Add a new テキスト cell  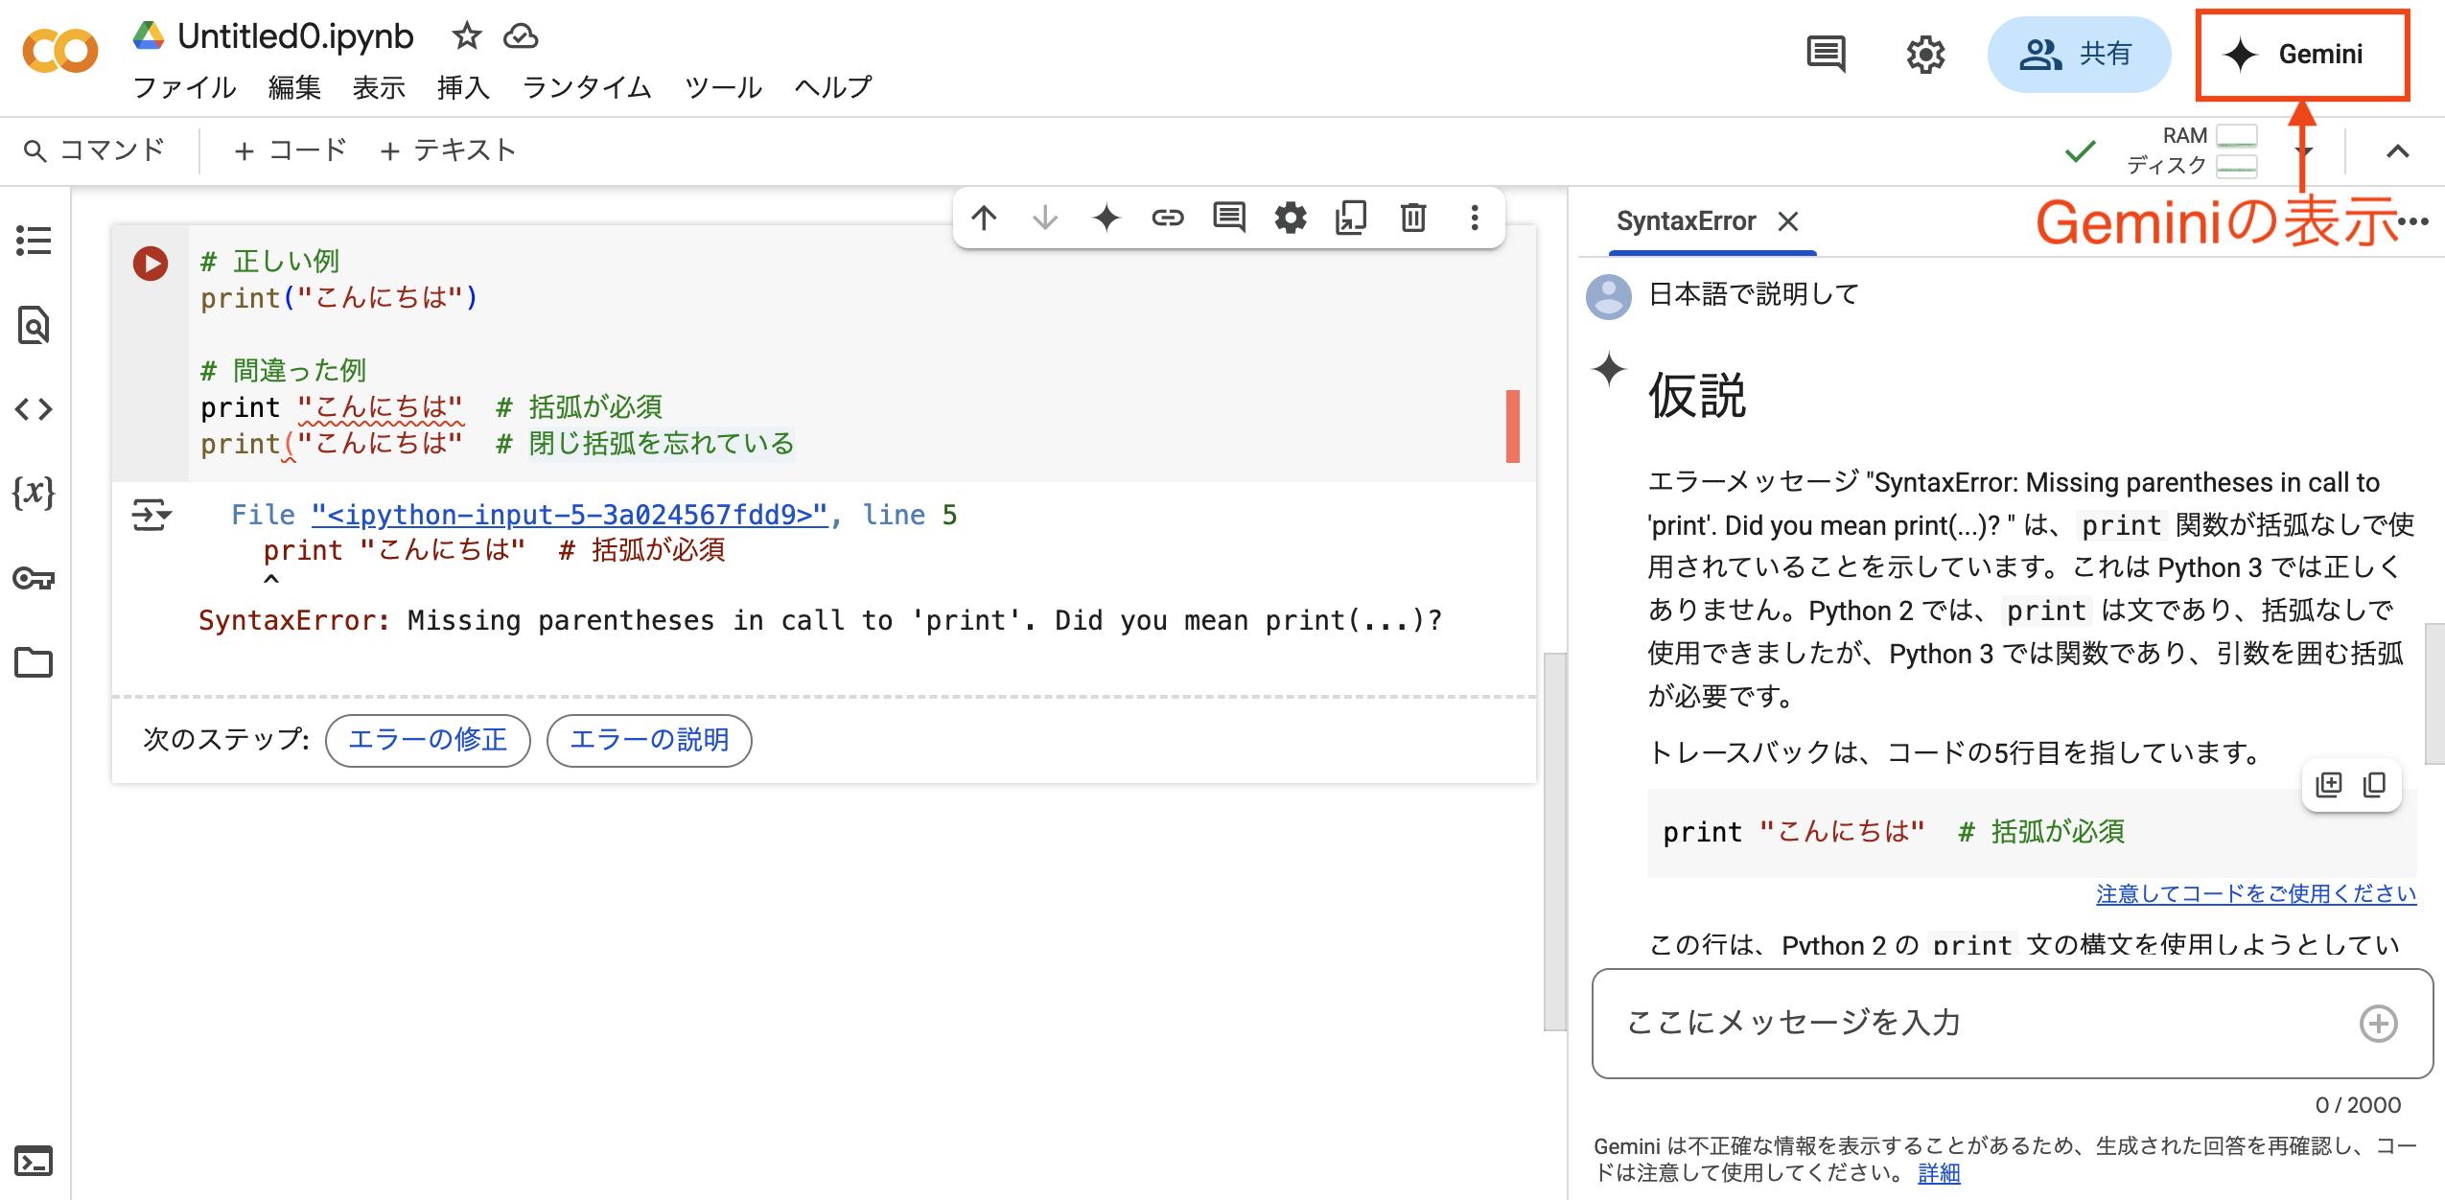coord(448,150)
